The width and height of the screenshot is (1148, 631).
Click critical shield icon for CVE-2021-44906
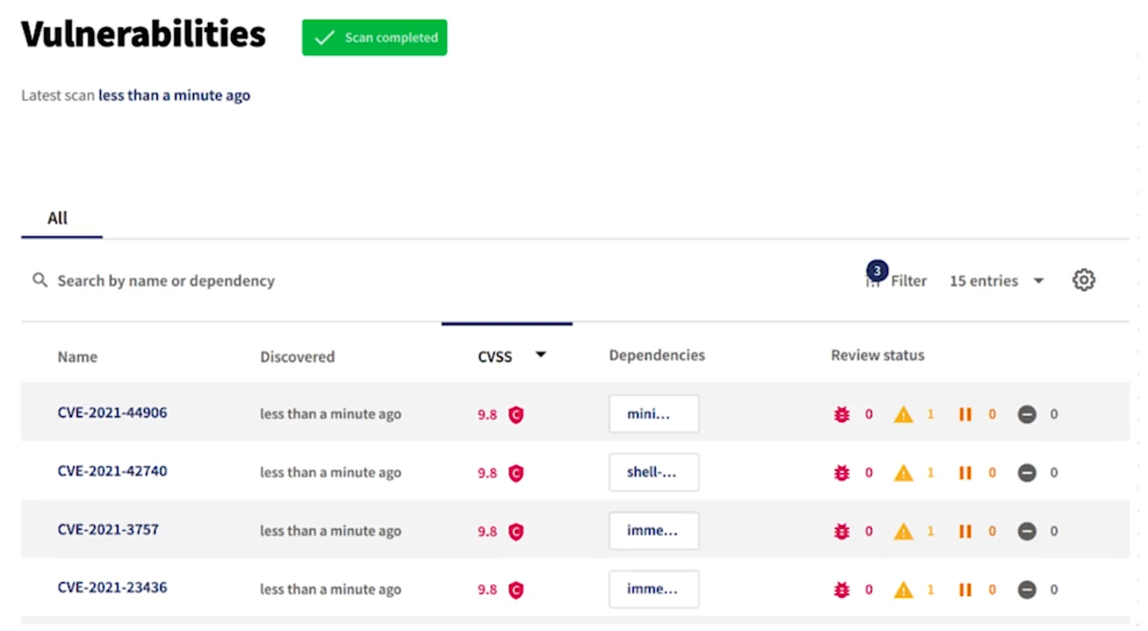click(516, 414)
